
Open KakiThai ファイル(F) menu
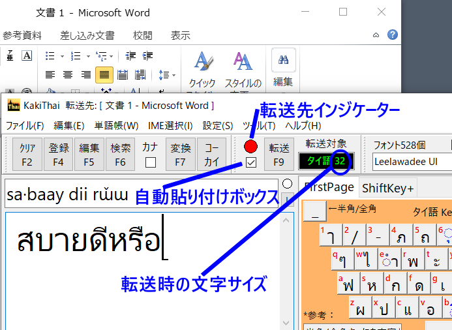click(25, 126)
